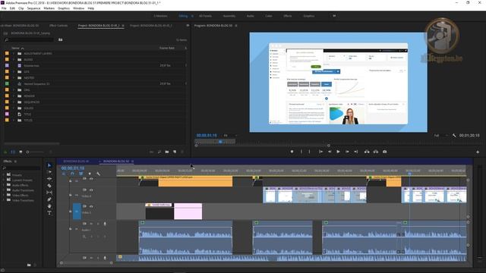Click the timeline playhead marker
This screenshot has height=273, width=486.
click(x=409, y=174)
